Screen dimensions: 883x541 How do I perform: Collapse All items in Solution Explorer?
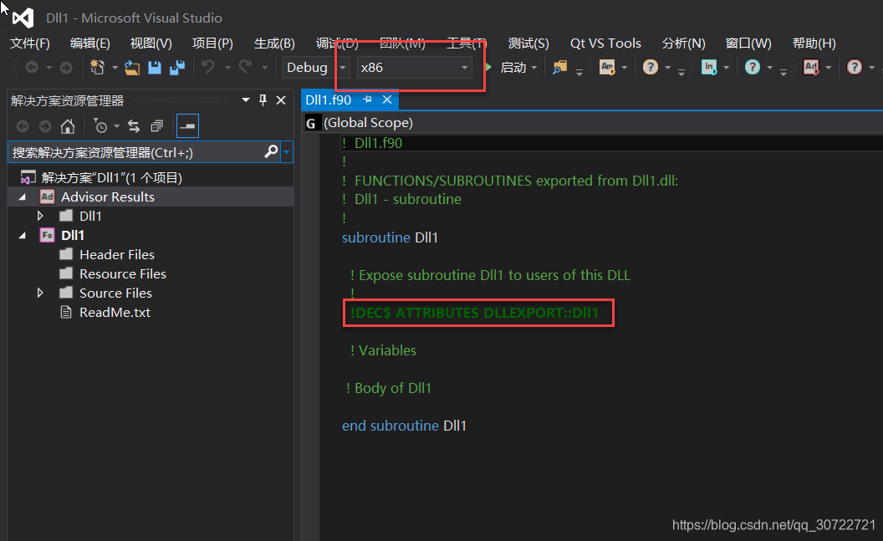click(x=156, y=125)
